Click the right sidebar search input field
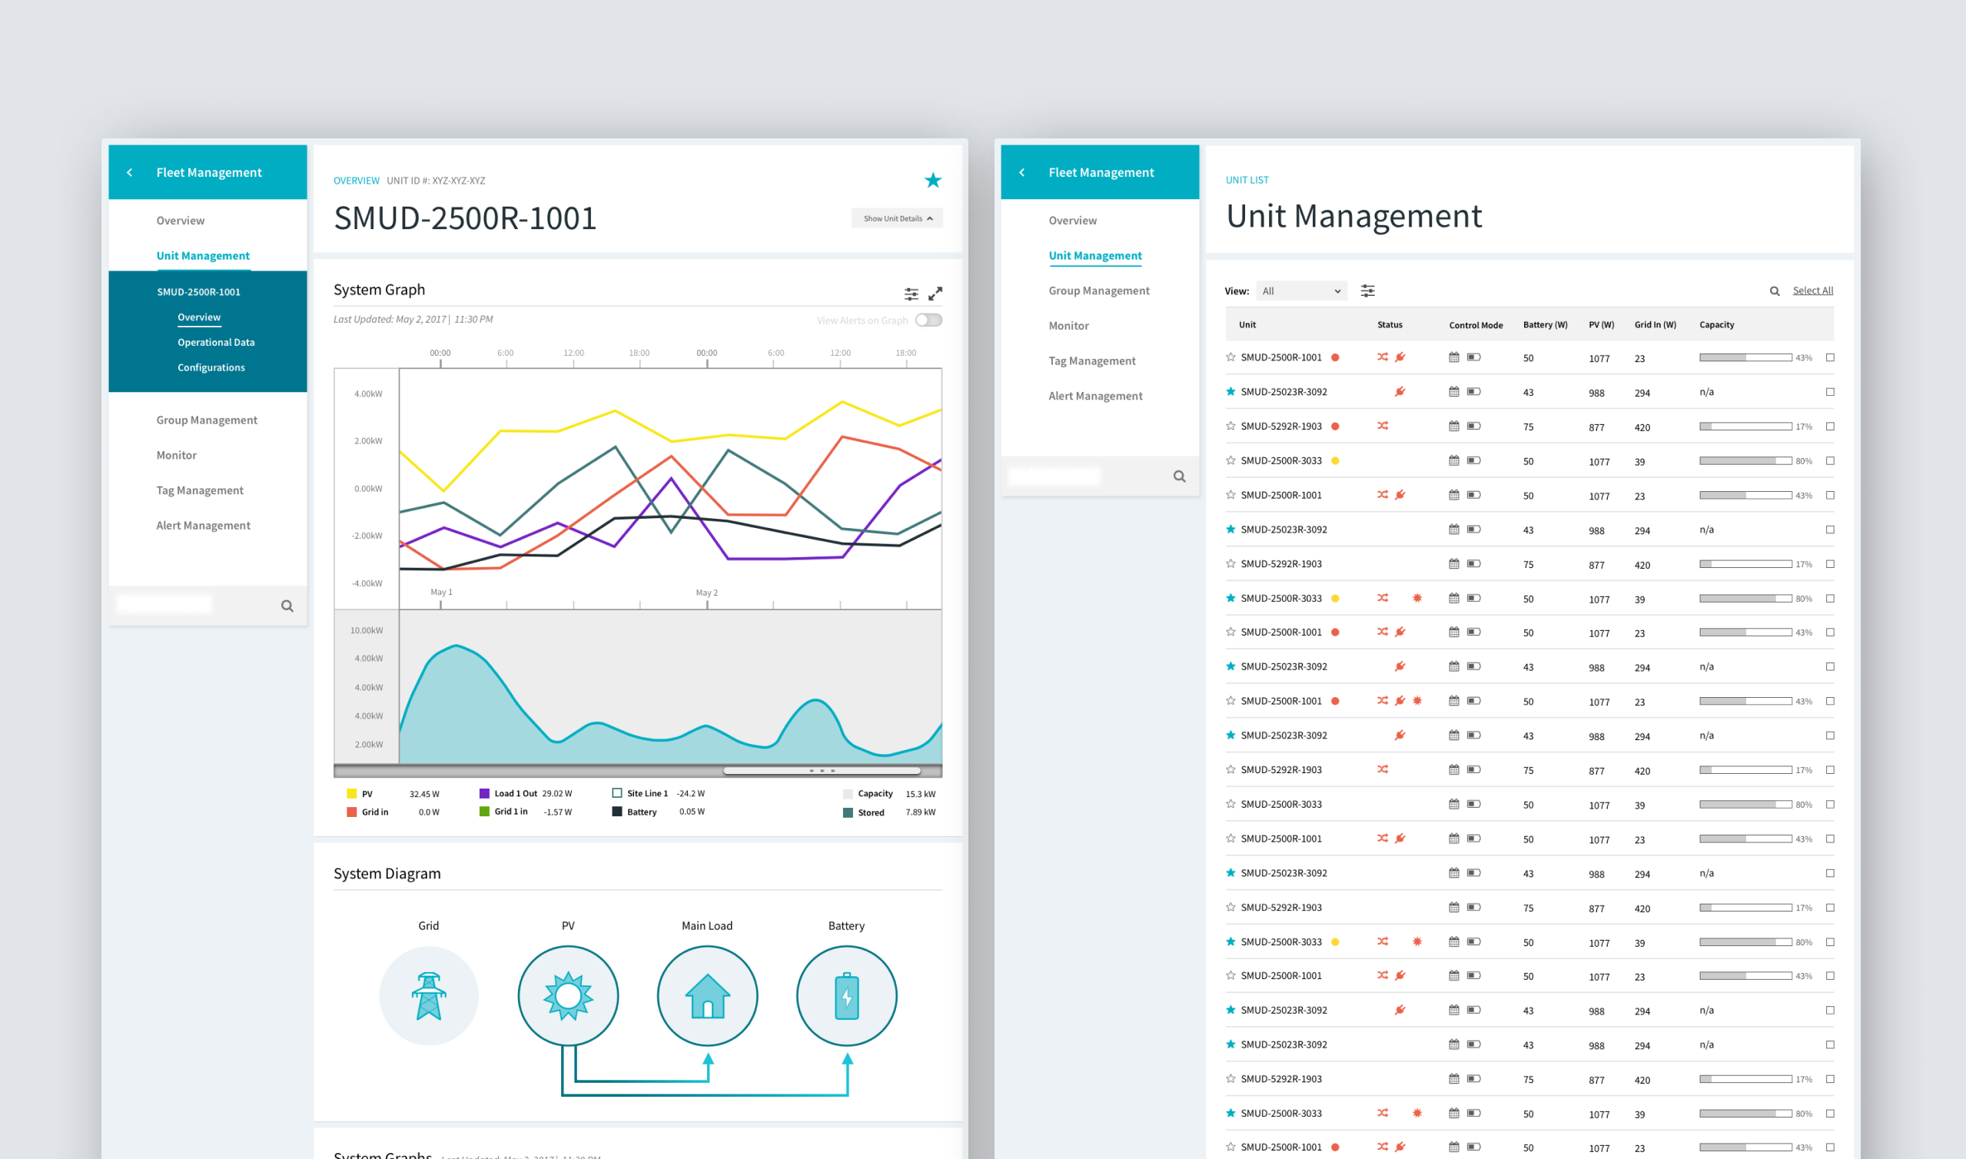The image size is (1966, 1159). [1054, 476]
